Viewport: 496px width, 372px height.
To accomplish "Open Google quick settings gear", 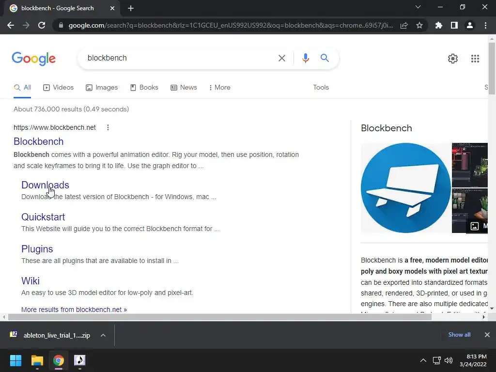I will click(x=453, y=59).
